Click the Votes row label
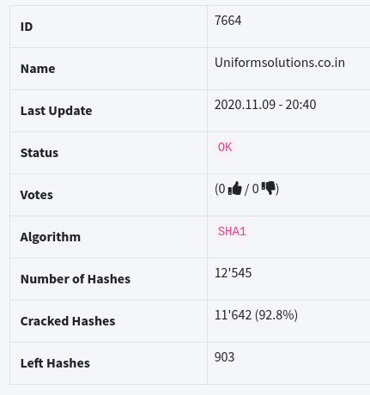The width and height of the screenshot is (370, 395). point(37,195)
